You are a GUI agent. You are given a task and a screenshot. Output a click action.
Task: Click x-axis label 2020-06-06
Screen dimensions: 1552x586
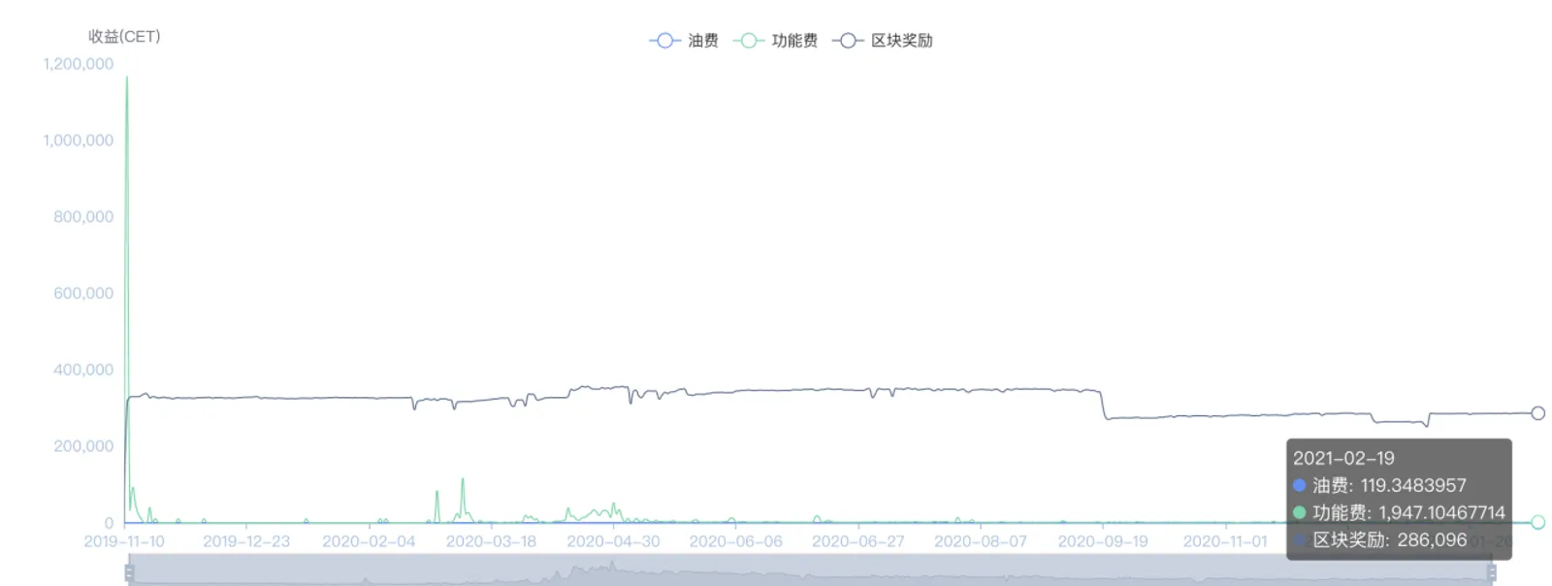pyautogui.click(x=735, y=541)
